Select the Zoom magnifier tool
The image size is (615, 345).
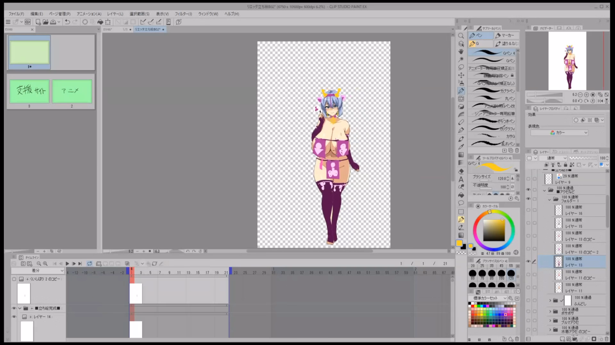click(461, 36)
